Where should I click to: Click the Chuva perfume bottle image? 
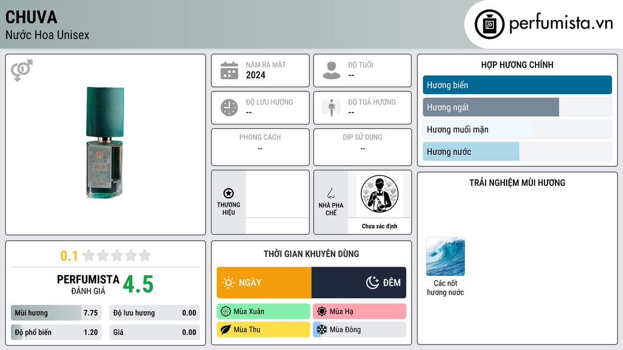tap(105, 143)
